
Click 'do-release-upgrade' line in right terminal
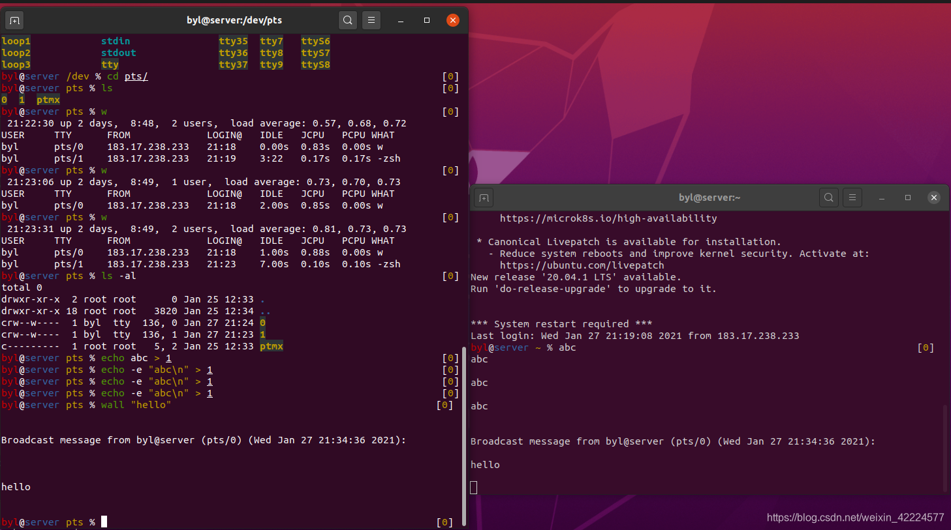(x=593, y=289)
